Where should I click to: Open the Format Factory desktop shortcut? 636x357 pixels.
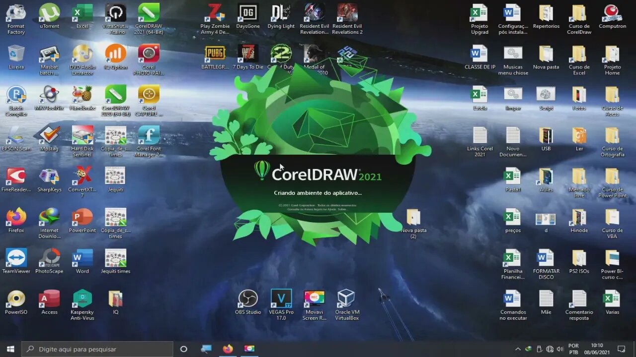(16, 19)
